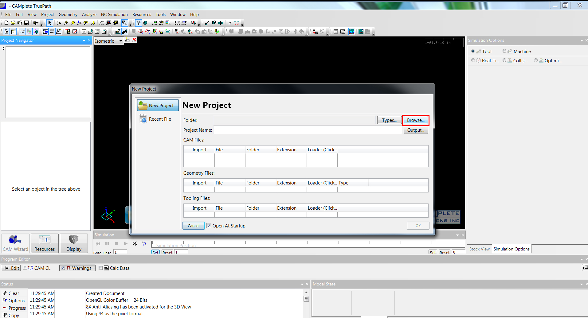Open the Display panel button

pos(74,243)
